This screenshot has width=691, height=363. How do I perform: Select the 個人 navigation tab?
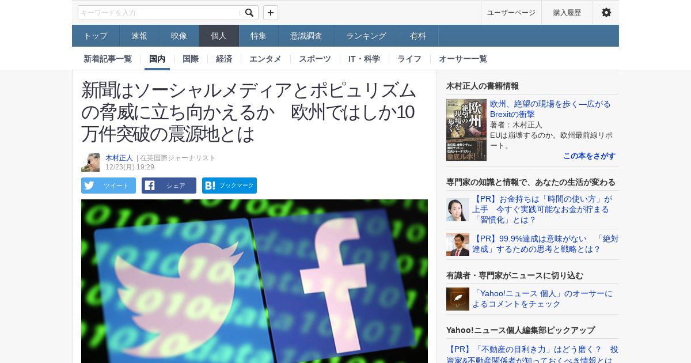219,36
